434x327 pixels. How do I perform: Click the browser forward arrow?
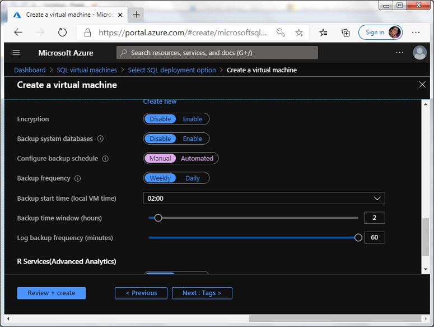[x=40, y=33]
